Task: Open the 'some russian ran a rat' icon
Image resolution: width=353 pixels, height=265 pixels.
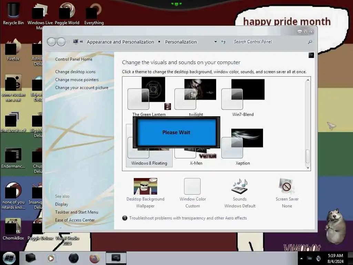Action: 13,88
